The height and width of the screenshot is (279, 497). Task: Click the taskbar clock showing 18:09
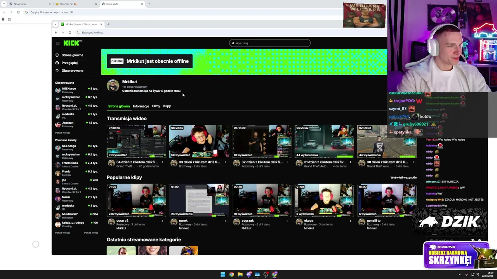pos(488,274)
